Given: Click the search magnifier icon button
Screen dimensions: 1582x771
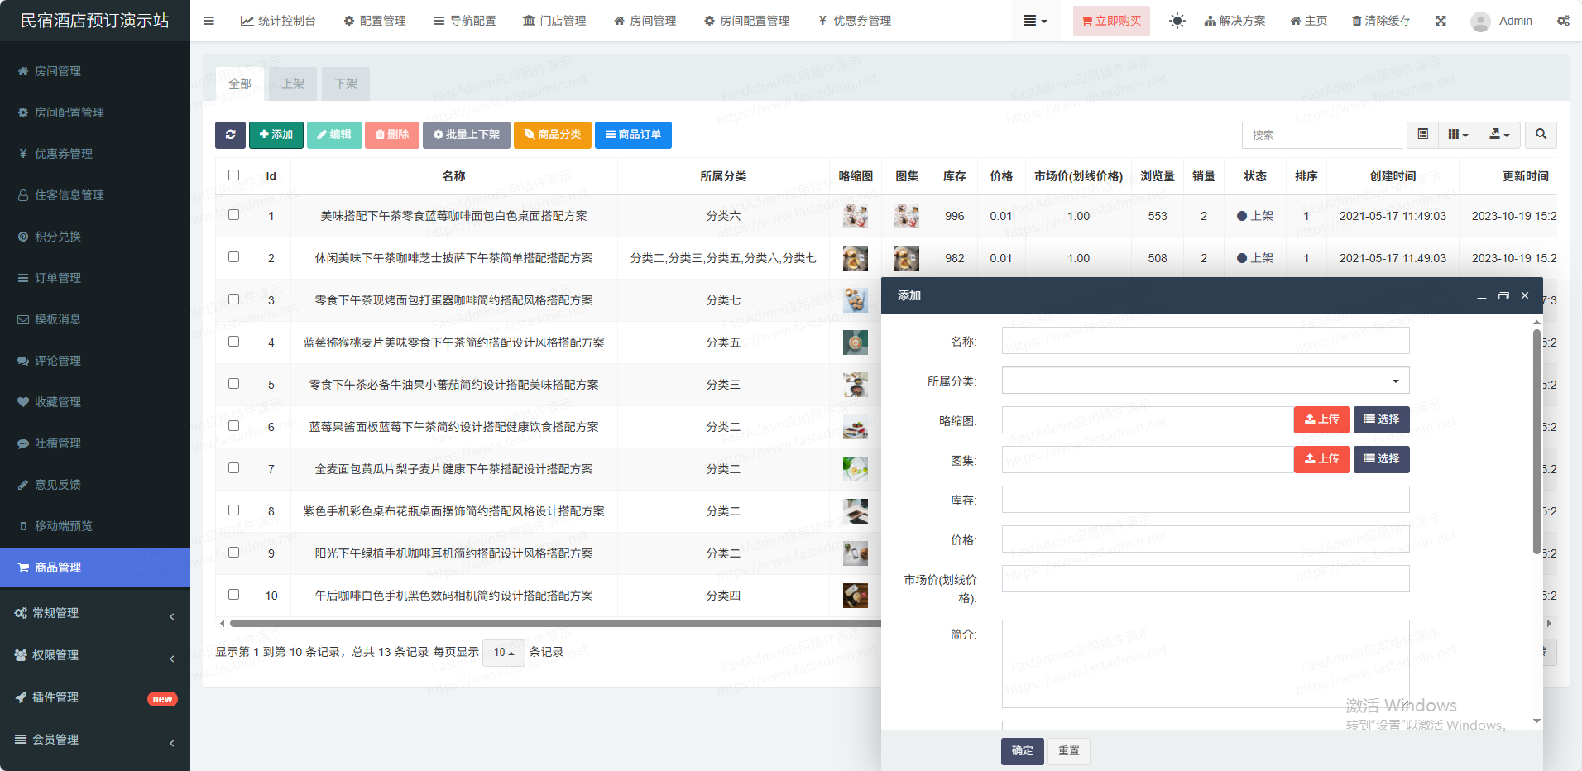Looking at the screenshot, I should click(1541, 135).
